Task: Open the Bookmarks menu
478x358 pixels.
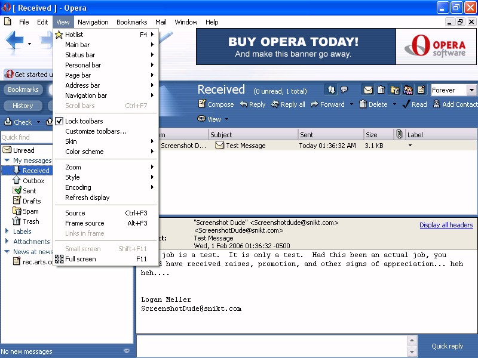Action: (131, 22)
